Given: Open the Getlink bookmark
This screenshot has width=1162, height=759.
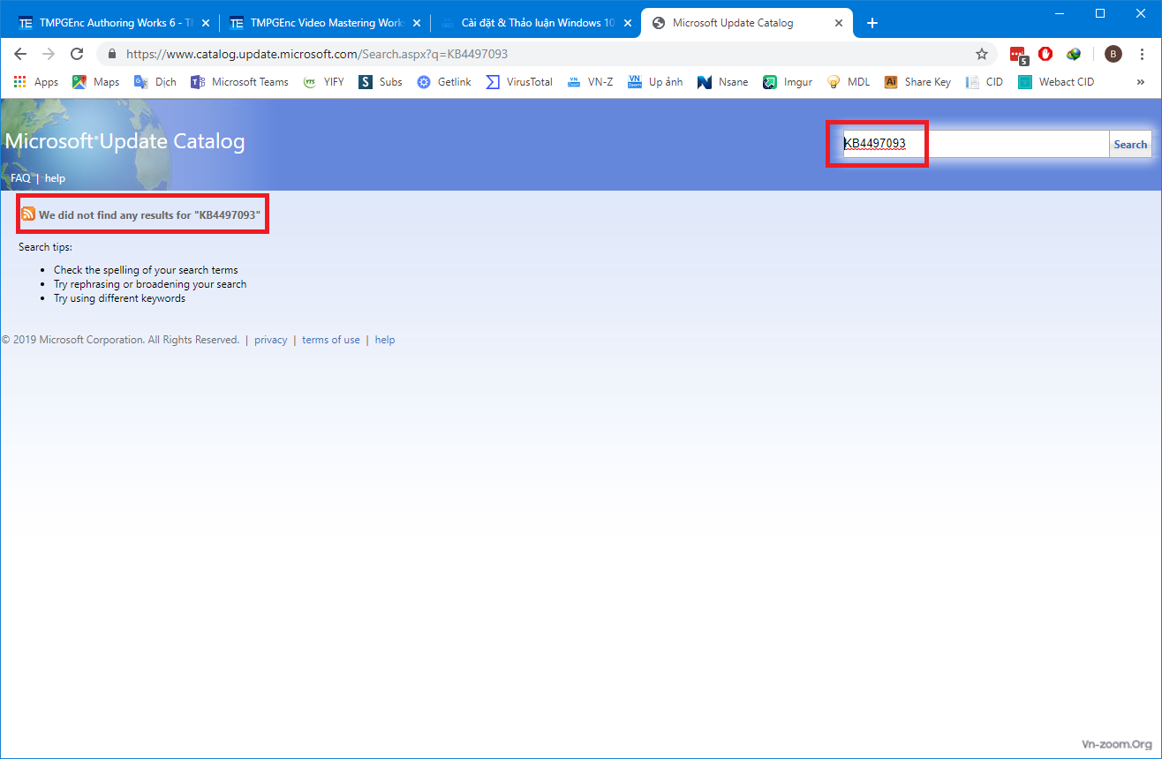Looking at the screenshot, I should point(444,82).
